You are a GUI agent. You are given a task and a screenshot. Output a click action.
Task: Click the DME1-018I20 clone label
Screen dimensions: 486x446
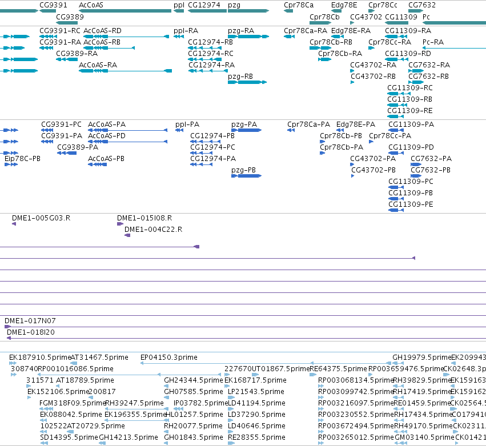coord(31,332)
